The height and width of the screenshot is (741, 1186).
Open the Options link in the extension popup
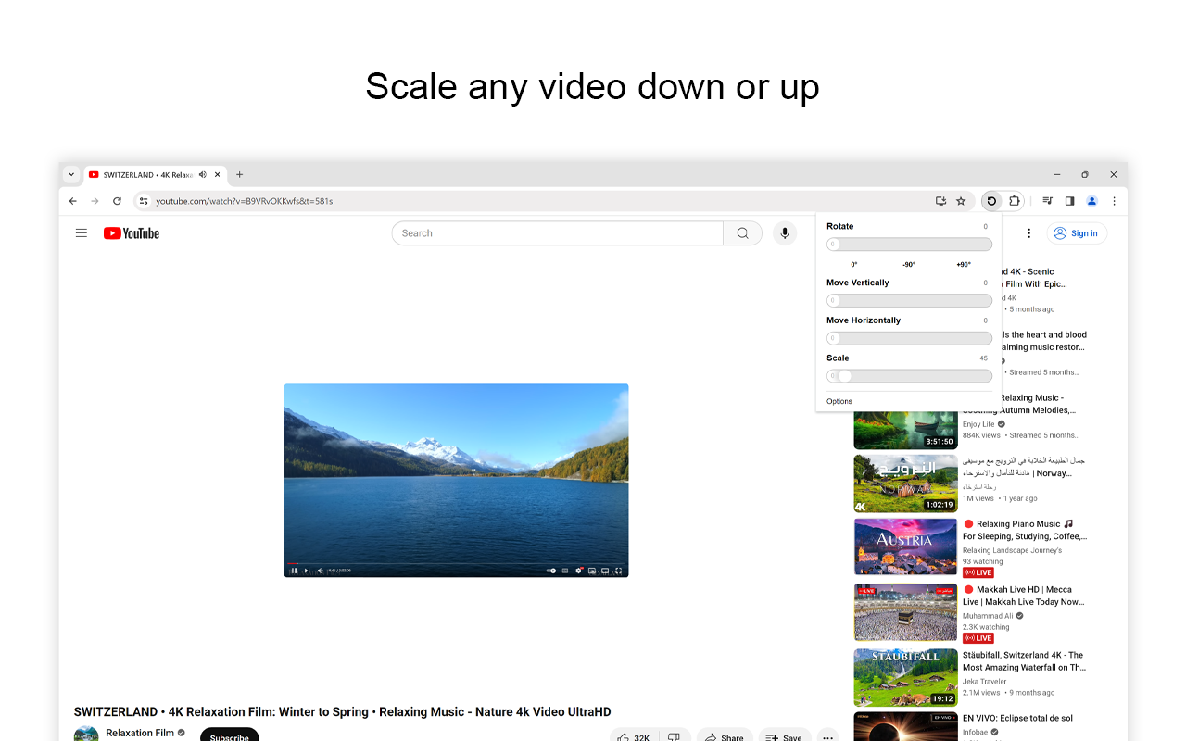point(839,400)
